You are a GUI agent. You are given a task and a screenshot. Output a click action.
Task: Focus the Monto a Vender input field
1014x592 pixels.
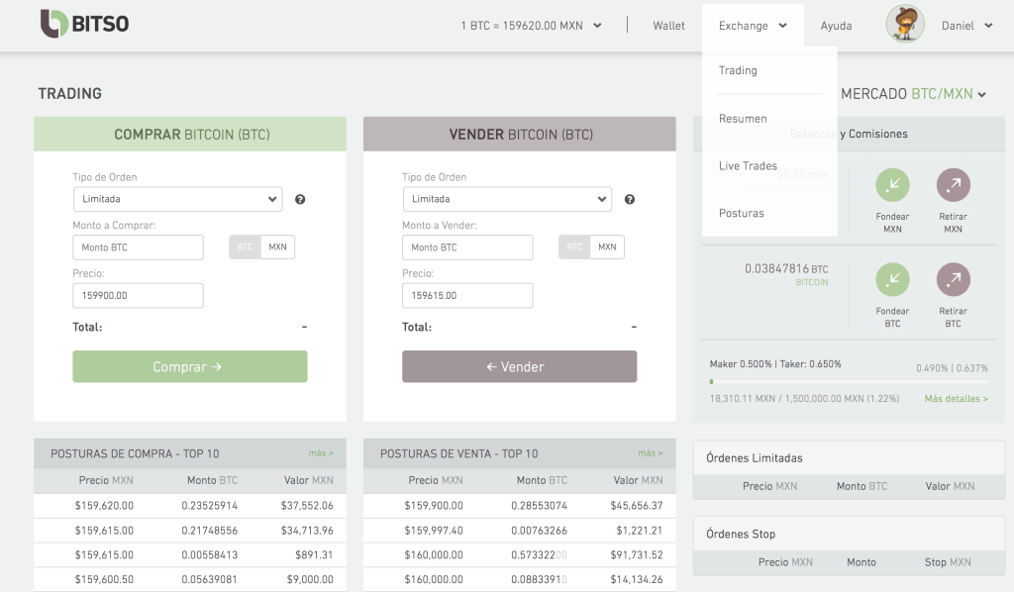click(467, 247)
